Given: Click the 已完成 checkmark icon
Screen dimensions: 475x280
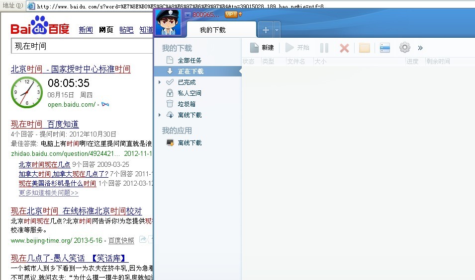Looking at the screenshot, I should (170, 82).
